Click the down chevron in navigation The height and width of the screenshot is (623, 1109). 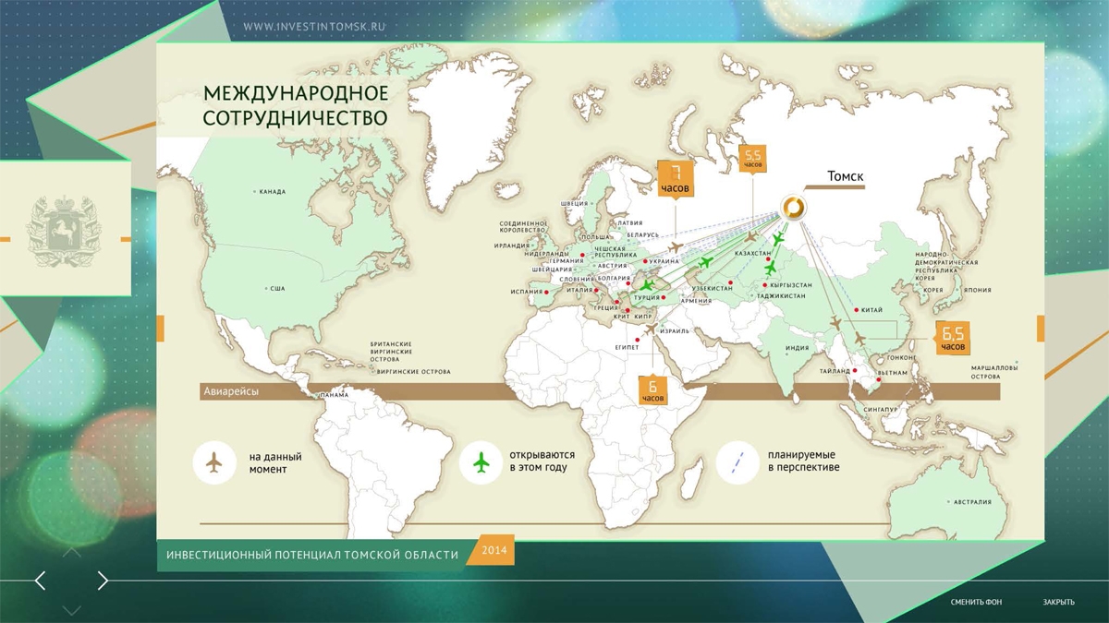71,610
